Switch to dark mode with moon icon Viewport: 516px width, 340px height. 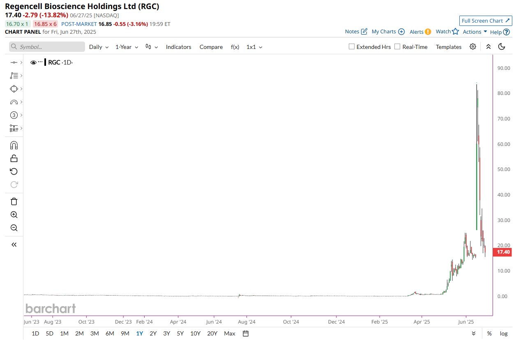click(502, 46)
